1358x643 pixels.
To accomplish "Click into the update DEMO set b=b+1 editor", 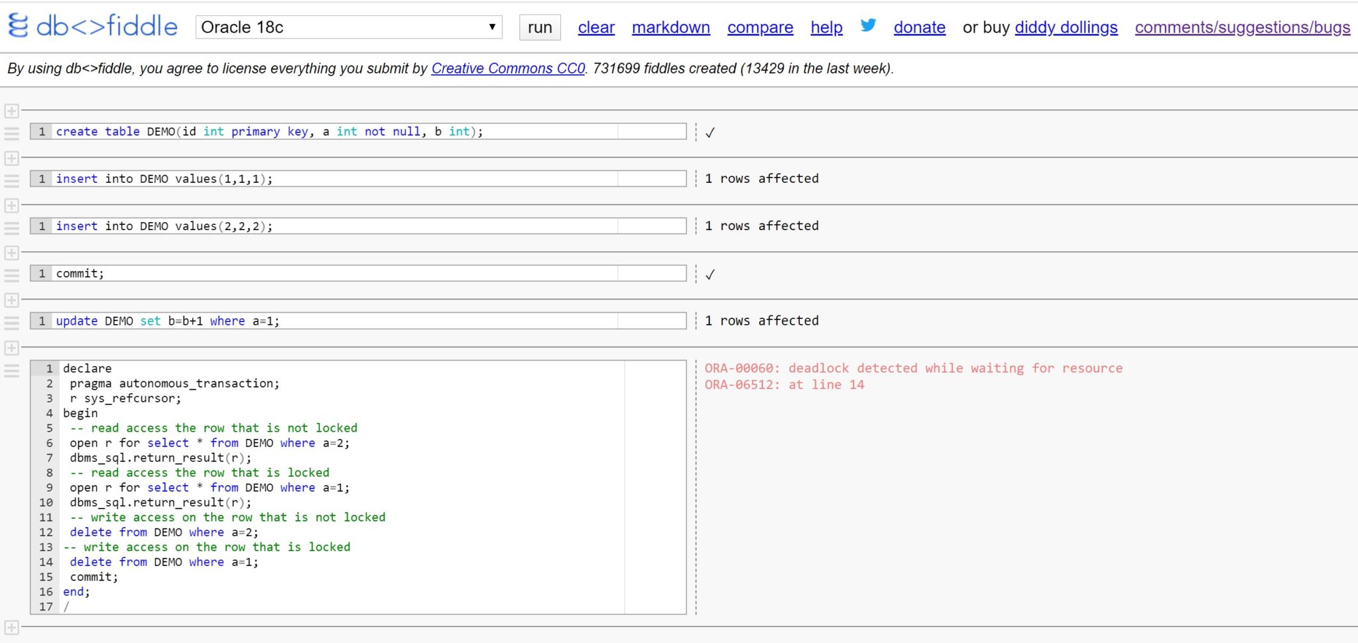I will (x=358, y=321).
